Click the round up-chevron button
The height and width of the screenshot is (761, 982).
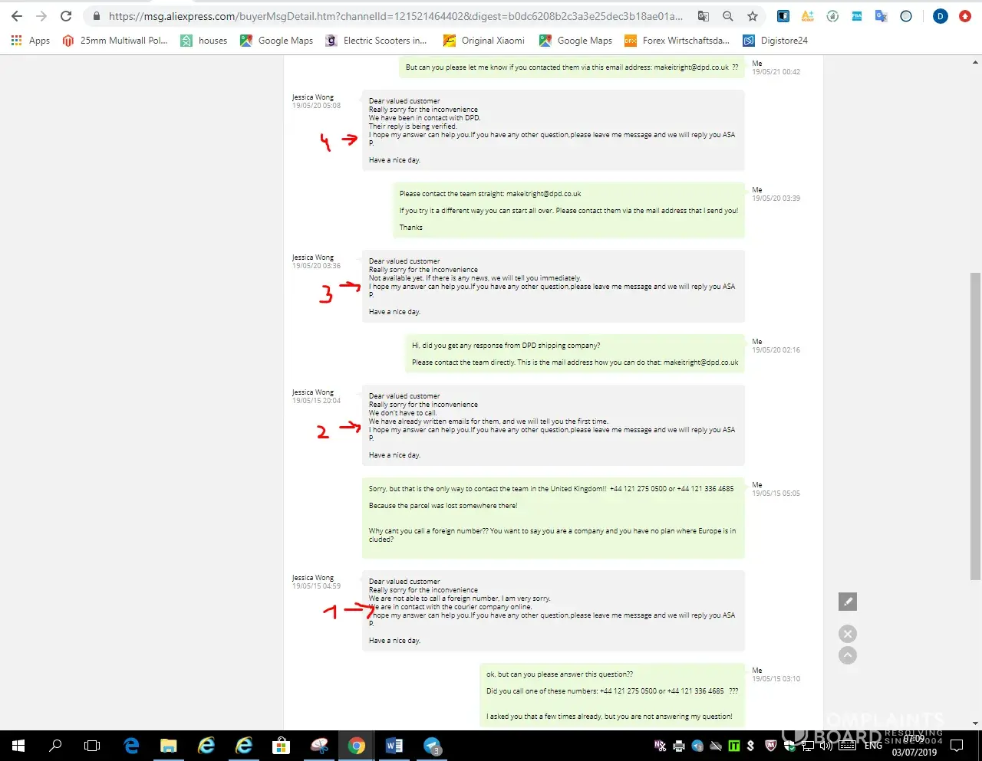click(848, 655)
